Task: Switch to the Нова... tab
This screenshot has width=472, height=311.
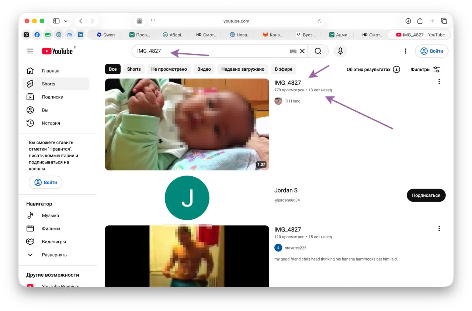Action: (x=240, y=35)
